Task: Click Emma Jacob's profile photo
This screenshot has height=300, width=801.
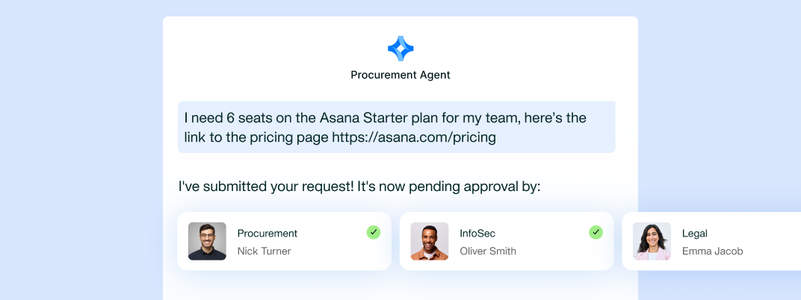Action: tap(652, 241)
